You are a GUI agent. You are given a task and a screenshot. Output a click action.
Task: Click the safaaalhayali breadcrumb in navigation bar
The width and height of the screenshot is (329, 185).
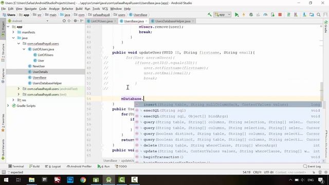click(x=101, y=15)
